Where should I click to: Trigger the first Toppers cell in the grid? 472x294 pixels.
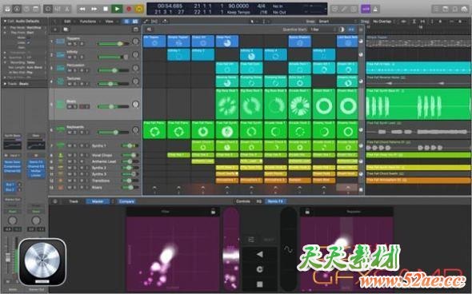coord(154,42)
